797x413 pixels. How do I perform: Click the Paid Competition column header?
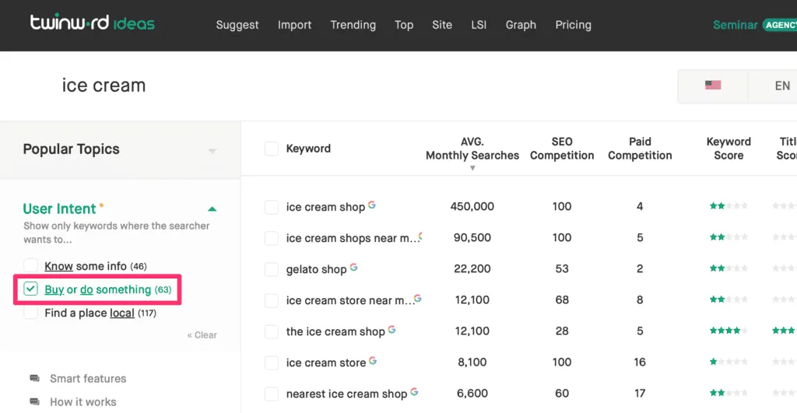640,149
